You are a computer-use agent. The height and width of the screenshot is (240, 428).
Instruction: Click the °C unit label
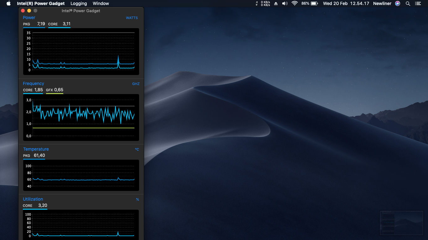[x=137, y=149]
